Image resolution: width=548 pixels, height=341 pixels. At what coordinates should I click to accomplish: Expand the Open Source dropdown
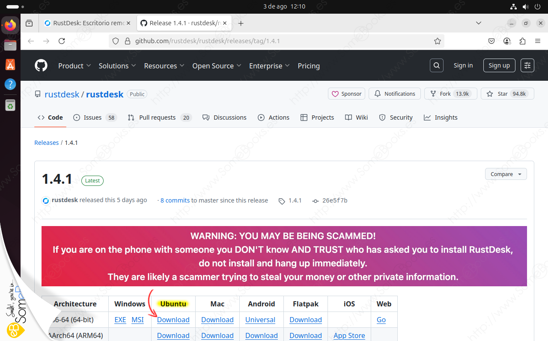point(217,66)
